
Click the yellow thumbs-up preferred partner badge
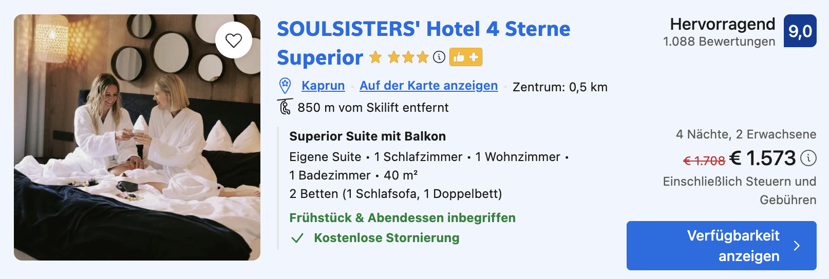pos(466,57)
